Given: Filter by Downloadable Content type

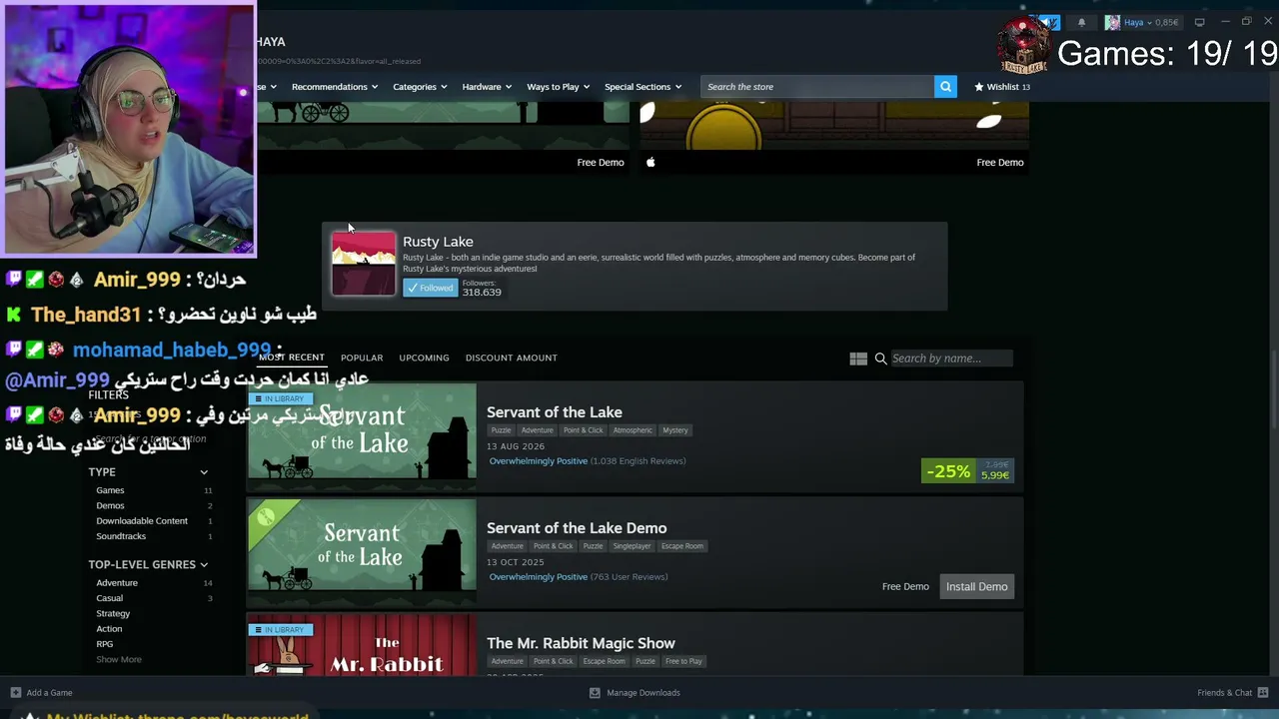Looking at the screenshot, I should pos(142,520).
